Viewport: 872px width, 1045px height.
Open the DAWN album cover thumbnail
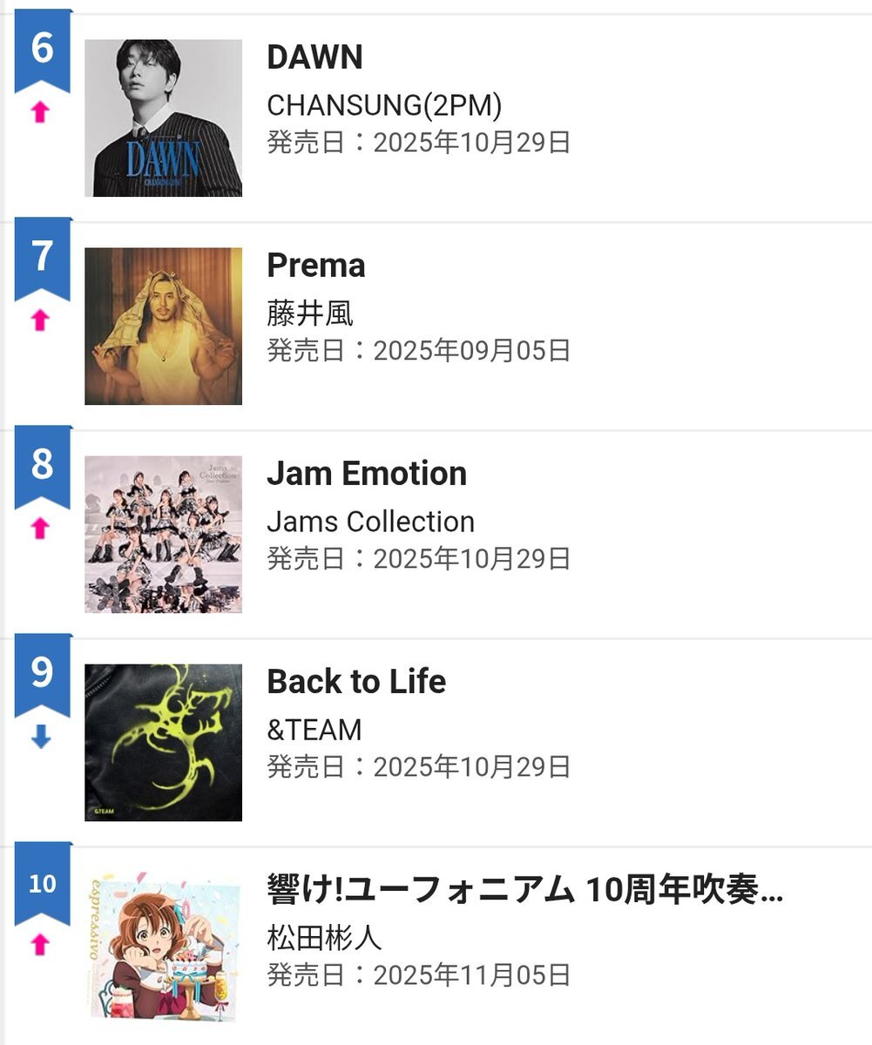point(163,118)
